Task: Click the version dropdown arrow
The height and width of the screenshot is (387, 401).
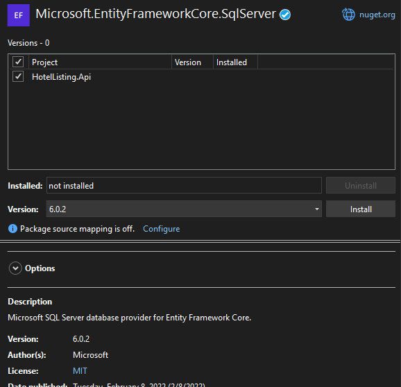Action: tap(316, 209)
